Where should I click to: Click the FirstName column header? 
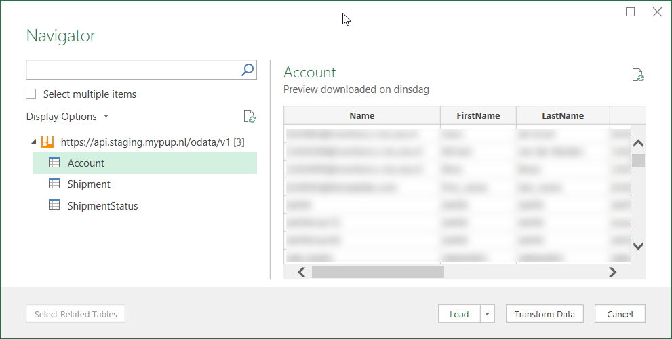pyautogui.click(x=478, y=116)
